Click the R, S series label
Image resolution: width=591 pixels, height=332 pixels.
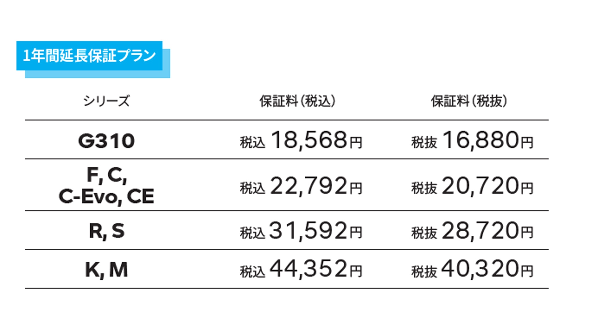click(107, 231)
